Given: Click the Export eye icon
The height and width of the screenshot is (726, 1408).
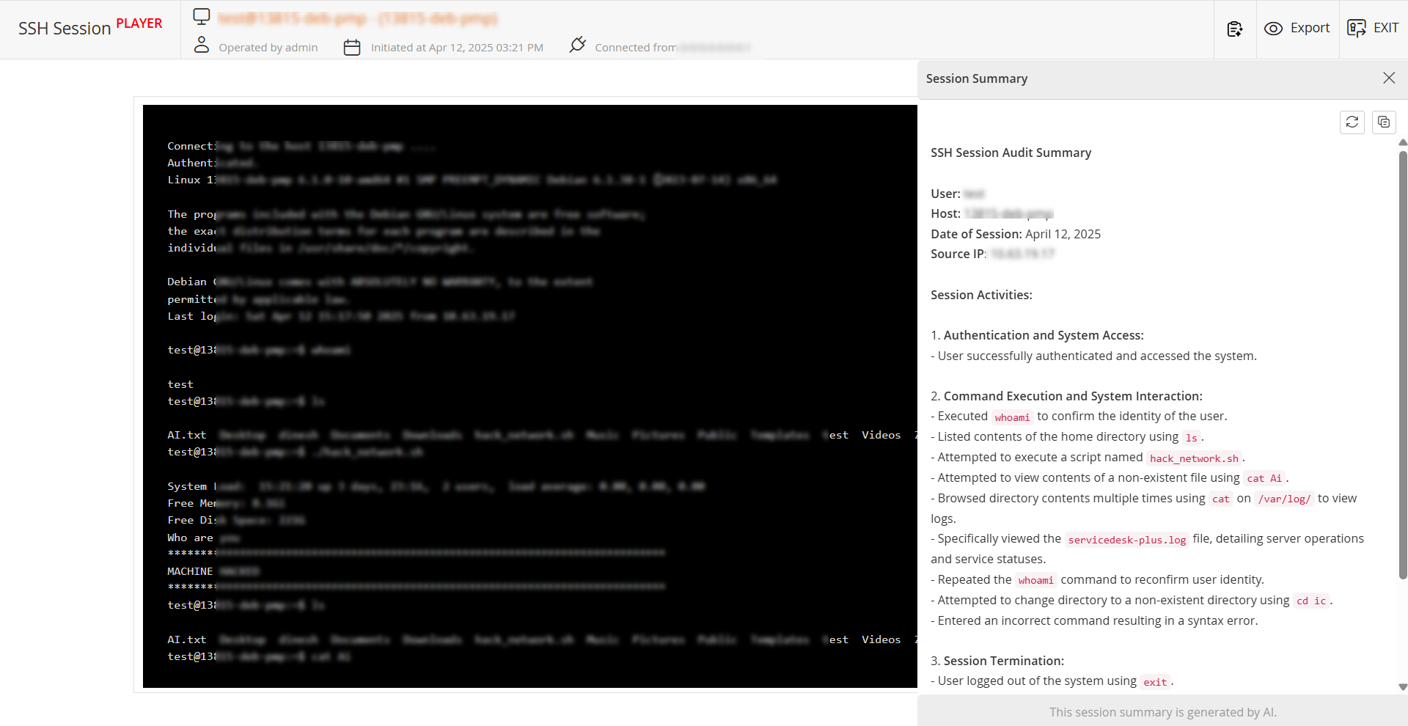Looking at the screenshot, I should 1274,29.
